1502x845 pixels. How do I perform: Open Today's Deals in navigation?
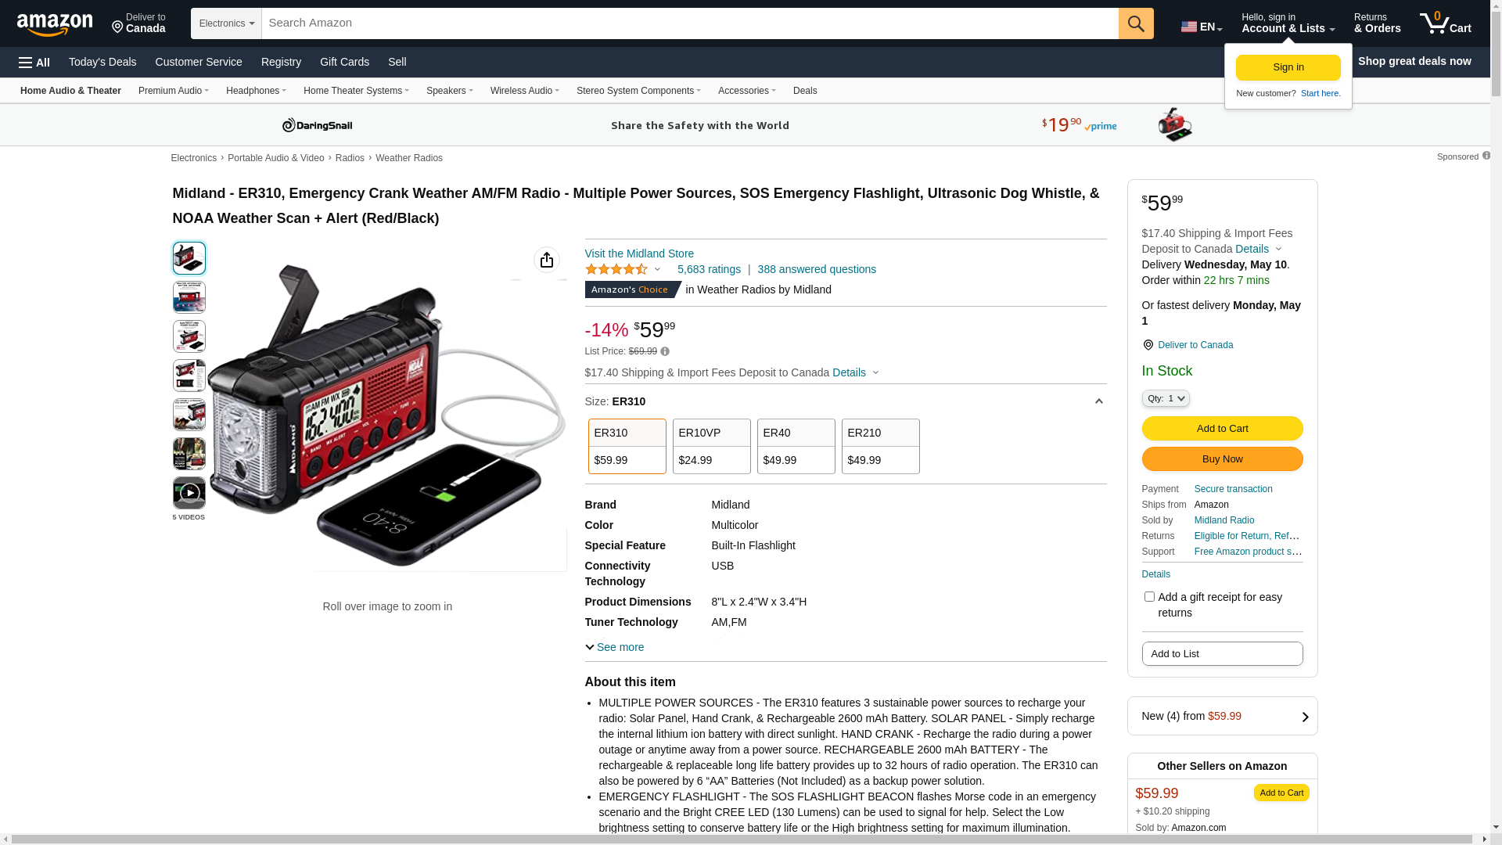tap(102, 62)
